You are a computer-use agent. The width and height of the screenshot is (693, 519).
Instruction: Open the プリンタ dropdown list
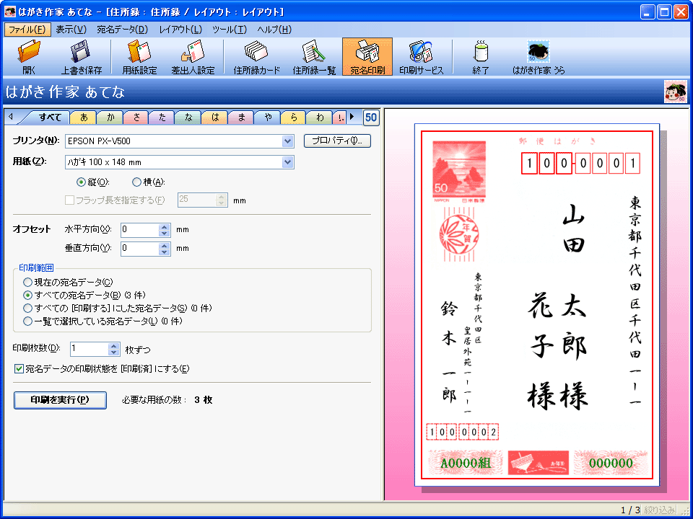pyautogui.click(x=288, y=141)
